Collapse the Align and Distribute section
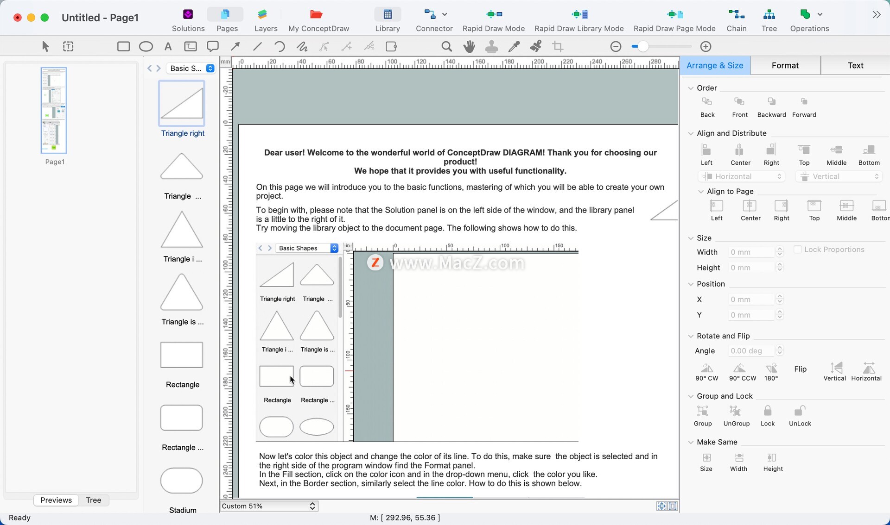The image size is (890, 525). click(x=691, y=133)
